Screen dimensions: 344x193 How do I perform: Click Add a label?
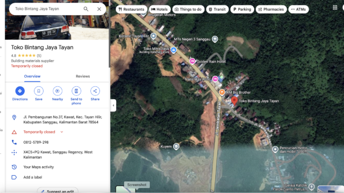[33, 177]
